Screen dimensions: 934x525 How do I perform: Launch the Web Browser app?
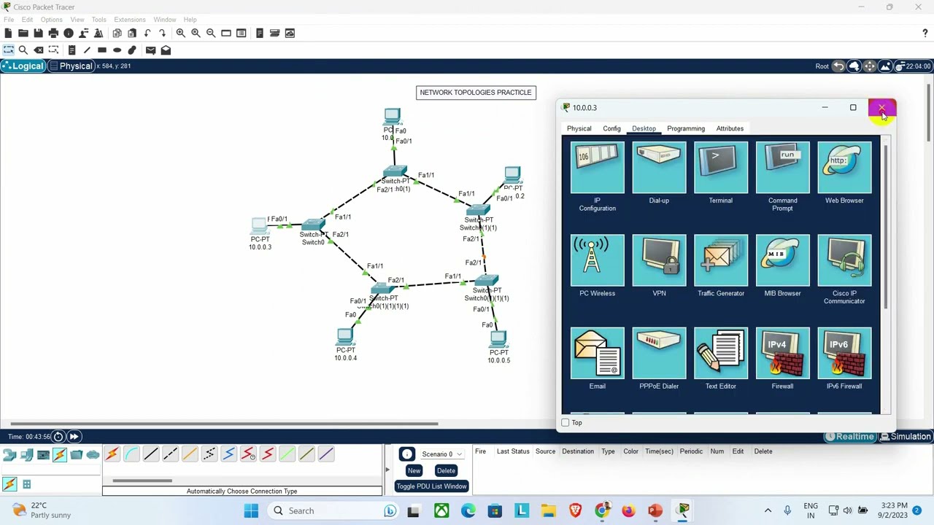pos(844,168)
